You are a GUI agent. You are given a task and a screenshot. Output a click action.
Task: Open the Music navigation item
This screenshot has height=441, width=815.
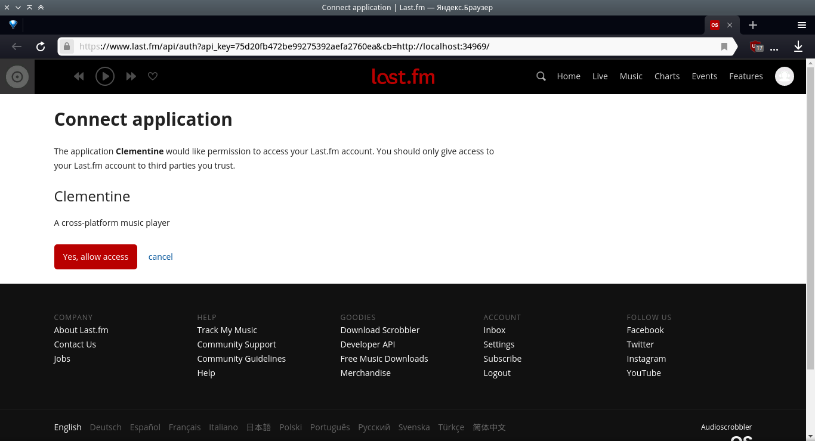pyautogui.click(x=631, y=76)
